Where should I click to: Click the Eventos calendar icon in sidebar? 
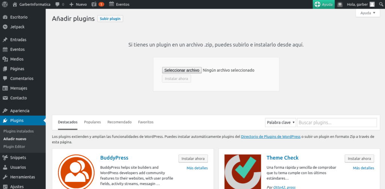5,50
